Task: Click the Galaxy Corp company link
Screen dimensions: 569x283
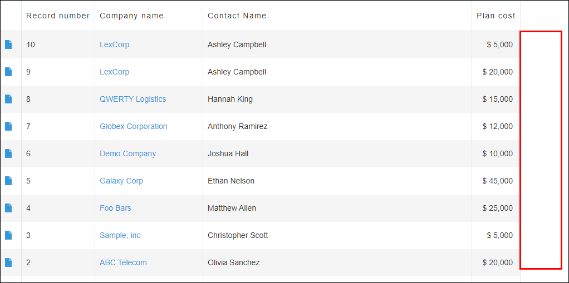Action: (121, 181)
